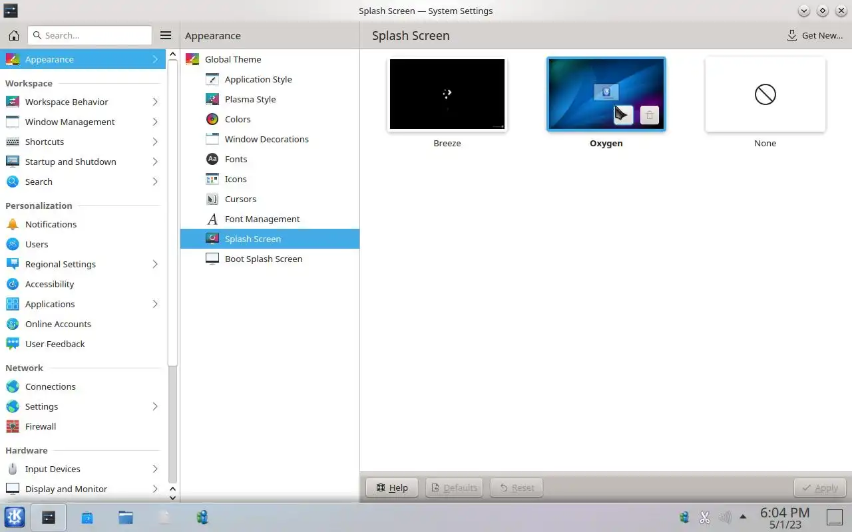
Task: Click the trash button on the Oxygen theme
Action: 650,115
